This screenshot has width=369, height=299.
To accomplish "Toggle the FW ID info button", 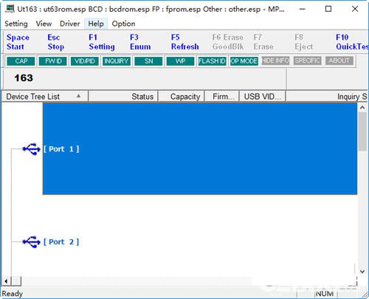I will point(53,61).
